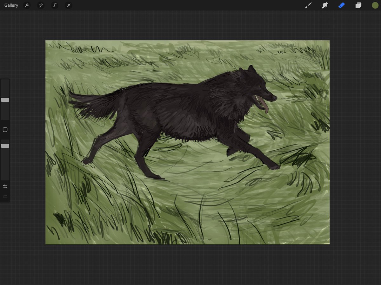Activate the Transform arrow tool

(x=68, y=5)
